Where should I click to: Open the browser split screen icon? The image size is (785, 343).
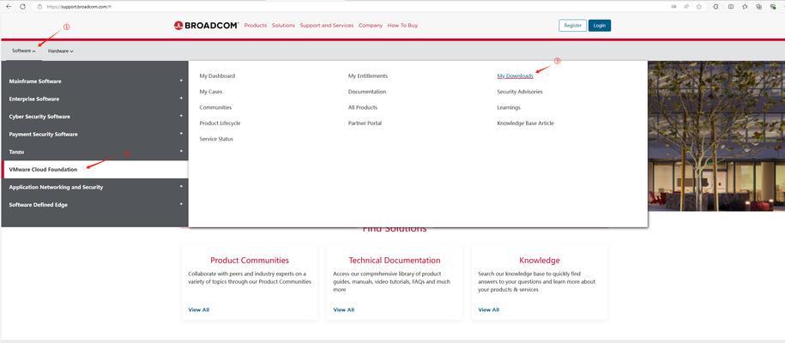pos(731,7)
